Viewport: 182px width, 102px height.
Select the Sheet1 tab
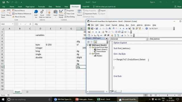[x=17, y=92]
